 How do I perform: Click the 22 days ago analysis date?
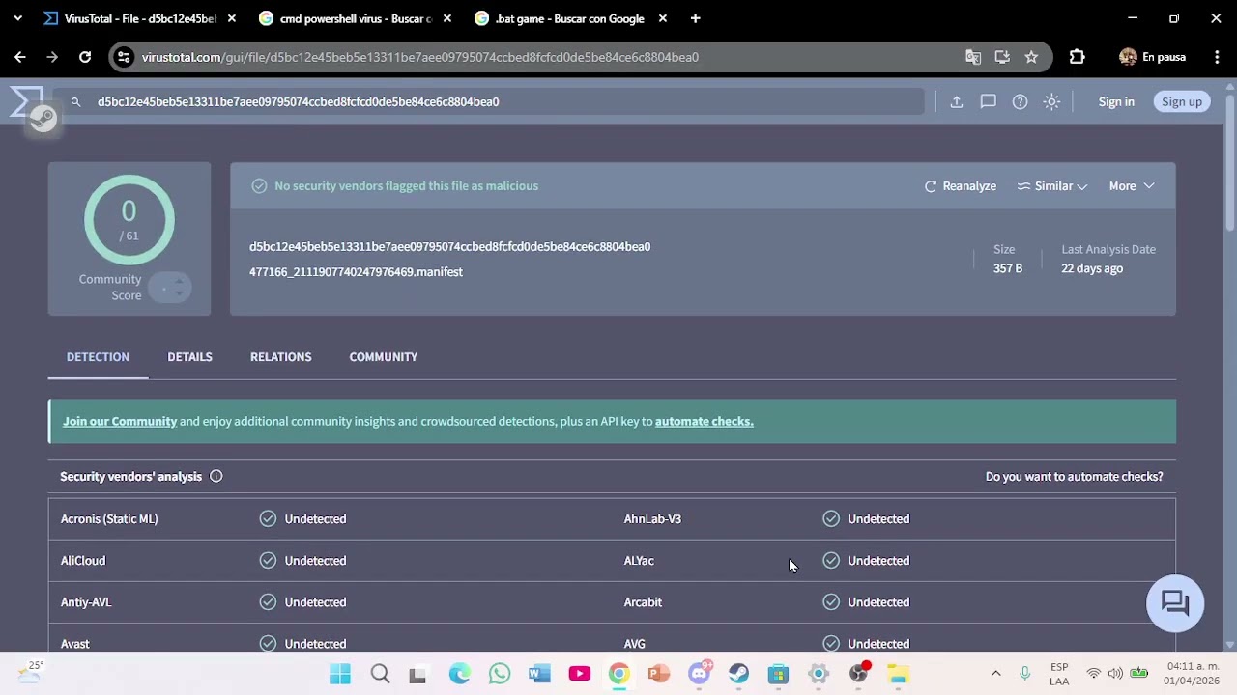tap(1092, 268)
